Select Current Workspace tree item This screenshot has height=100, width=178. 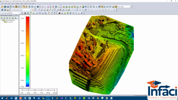click(10, 20)
